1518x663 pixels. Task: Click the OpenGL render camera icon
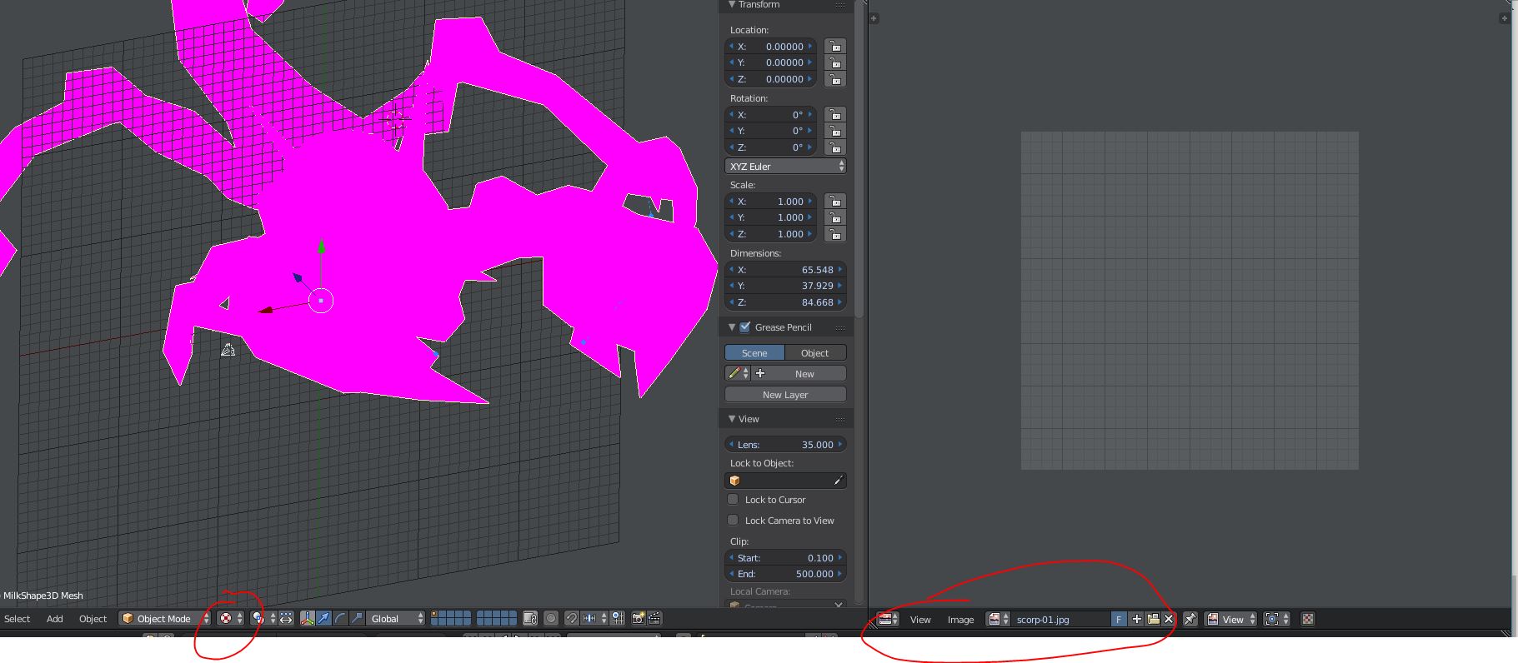(639, 618)
